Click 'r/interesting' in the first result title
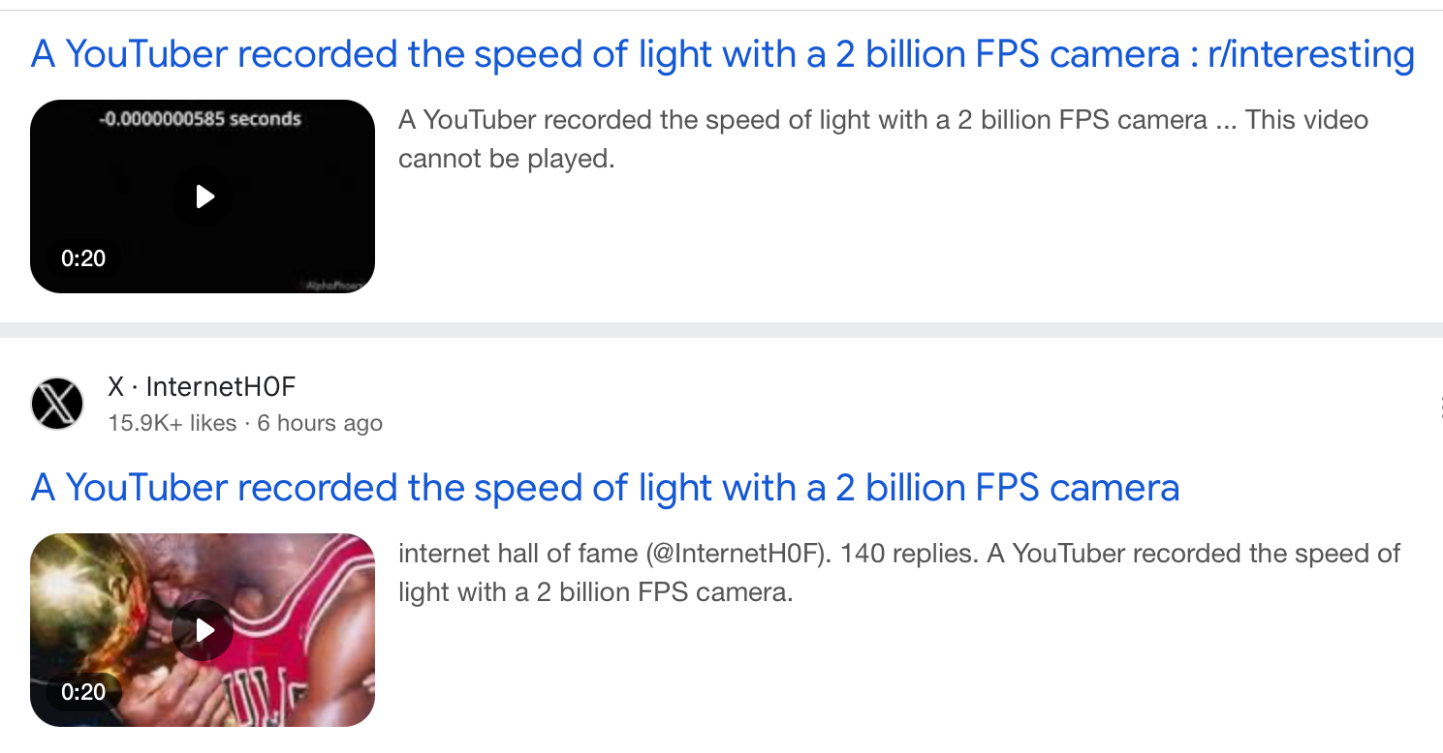This screenshot has height=753, width=1443. pos(1312,54)
